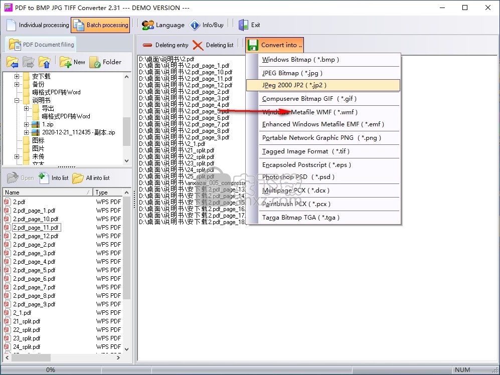
Task: Maximize the converter window
Action: click(x=465, y=8)
